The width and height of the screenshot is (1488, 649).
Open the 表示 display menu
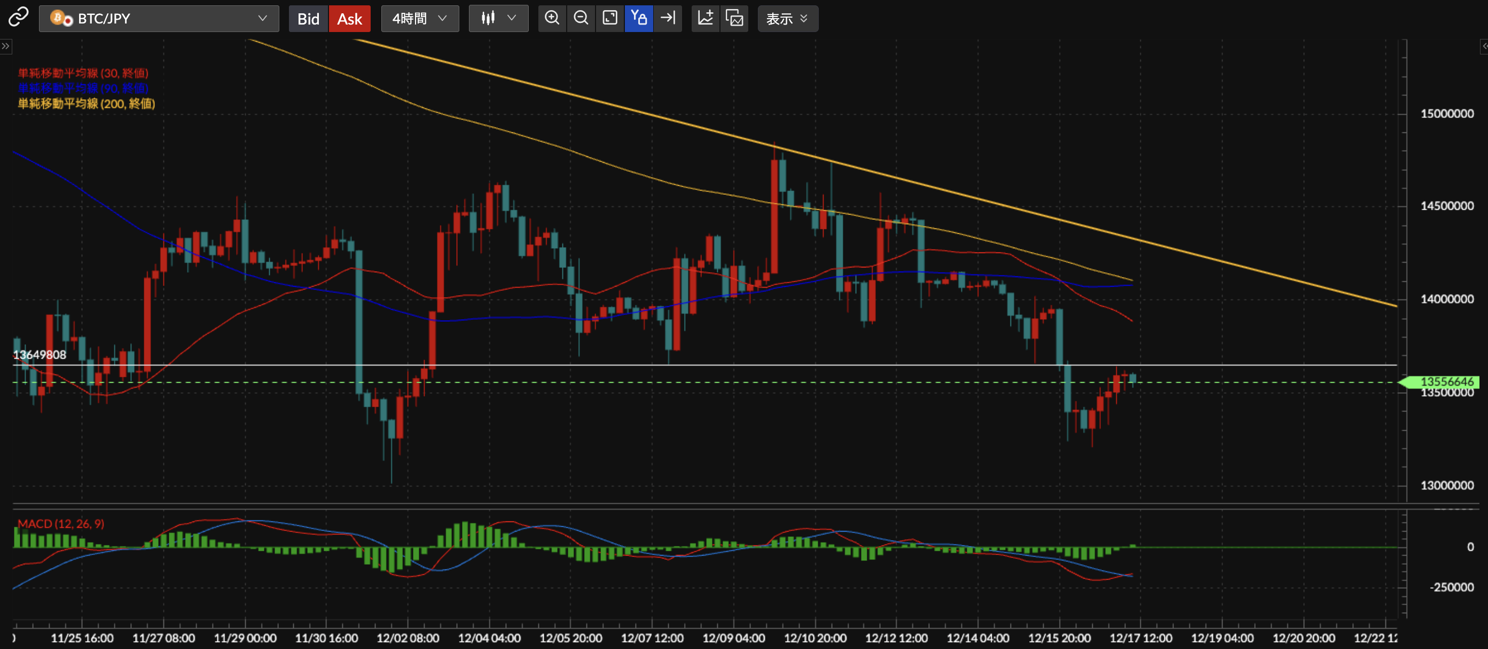click(787, 19)
